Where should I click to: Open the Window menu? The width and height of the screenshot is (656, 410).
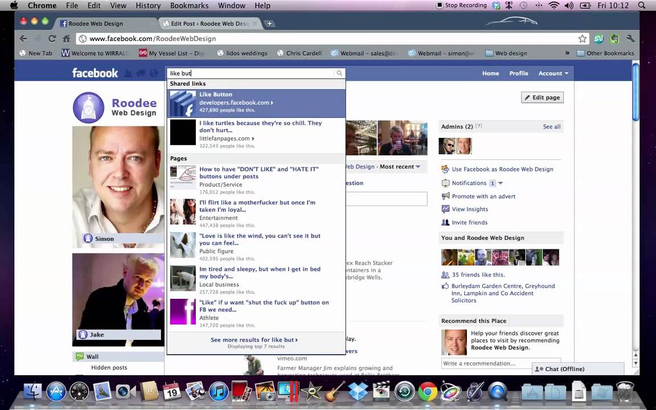[x=232, y=6]
